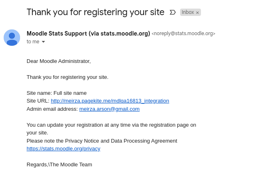Viewport: 255px width, 179px height.
Task: Click the "You can update your registration" sentence
Action: click(x=111, y=129)
